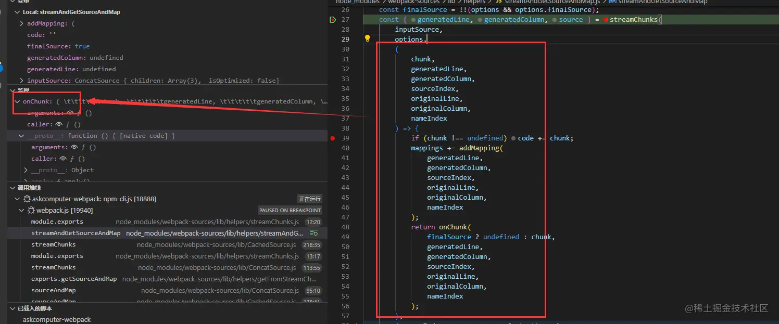Toggle inline breakpoint dot before generatedLine on line 27
779x324 pixels.
tap(413, 20)
